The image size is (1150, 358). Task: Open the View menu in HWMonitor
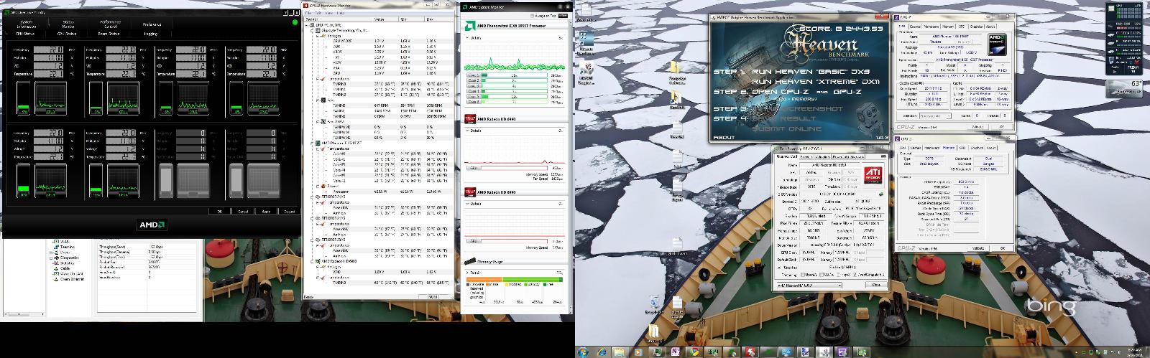329,13
